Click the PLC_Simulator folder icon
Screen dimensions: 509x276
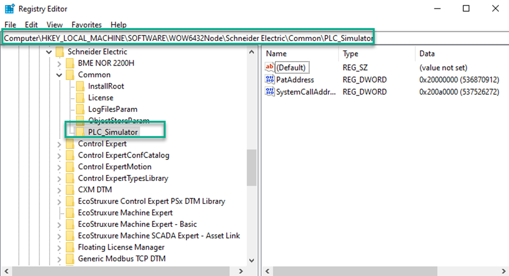click(80, 132)
